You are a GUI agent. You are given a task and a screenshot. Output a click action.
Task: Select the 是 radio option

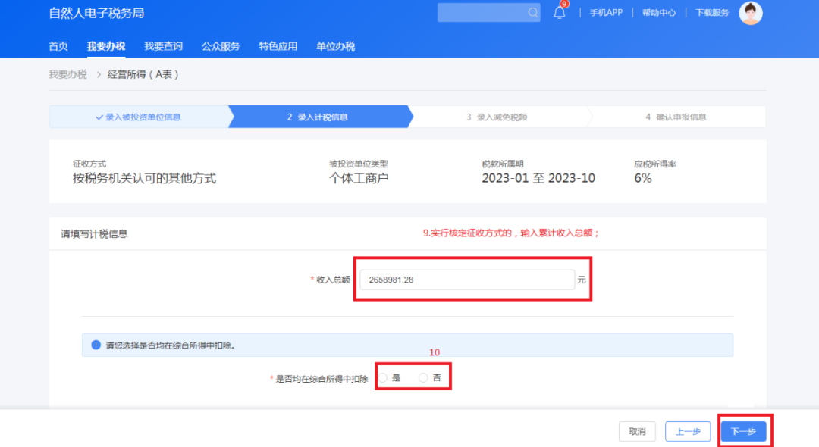pos(384,377)
